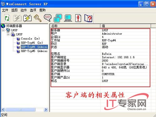Click the RDP-Tcp#4 workstation value

pyautogui.click(x=109, y=40)
